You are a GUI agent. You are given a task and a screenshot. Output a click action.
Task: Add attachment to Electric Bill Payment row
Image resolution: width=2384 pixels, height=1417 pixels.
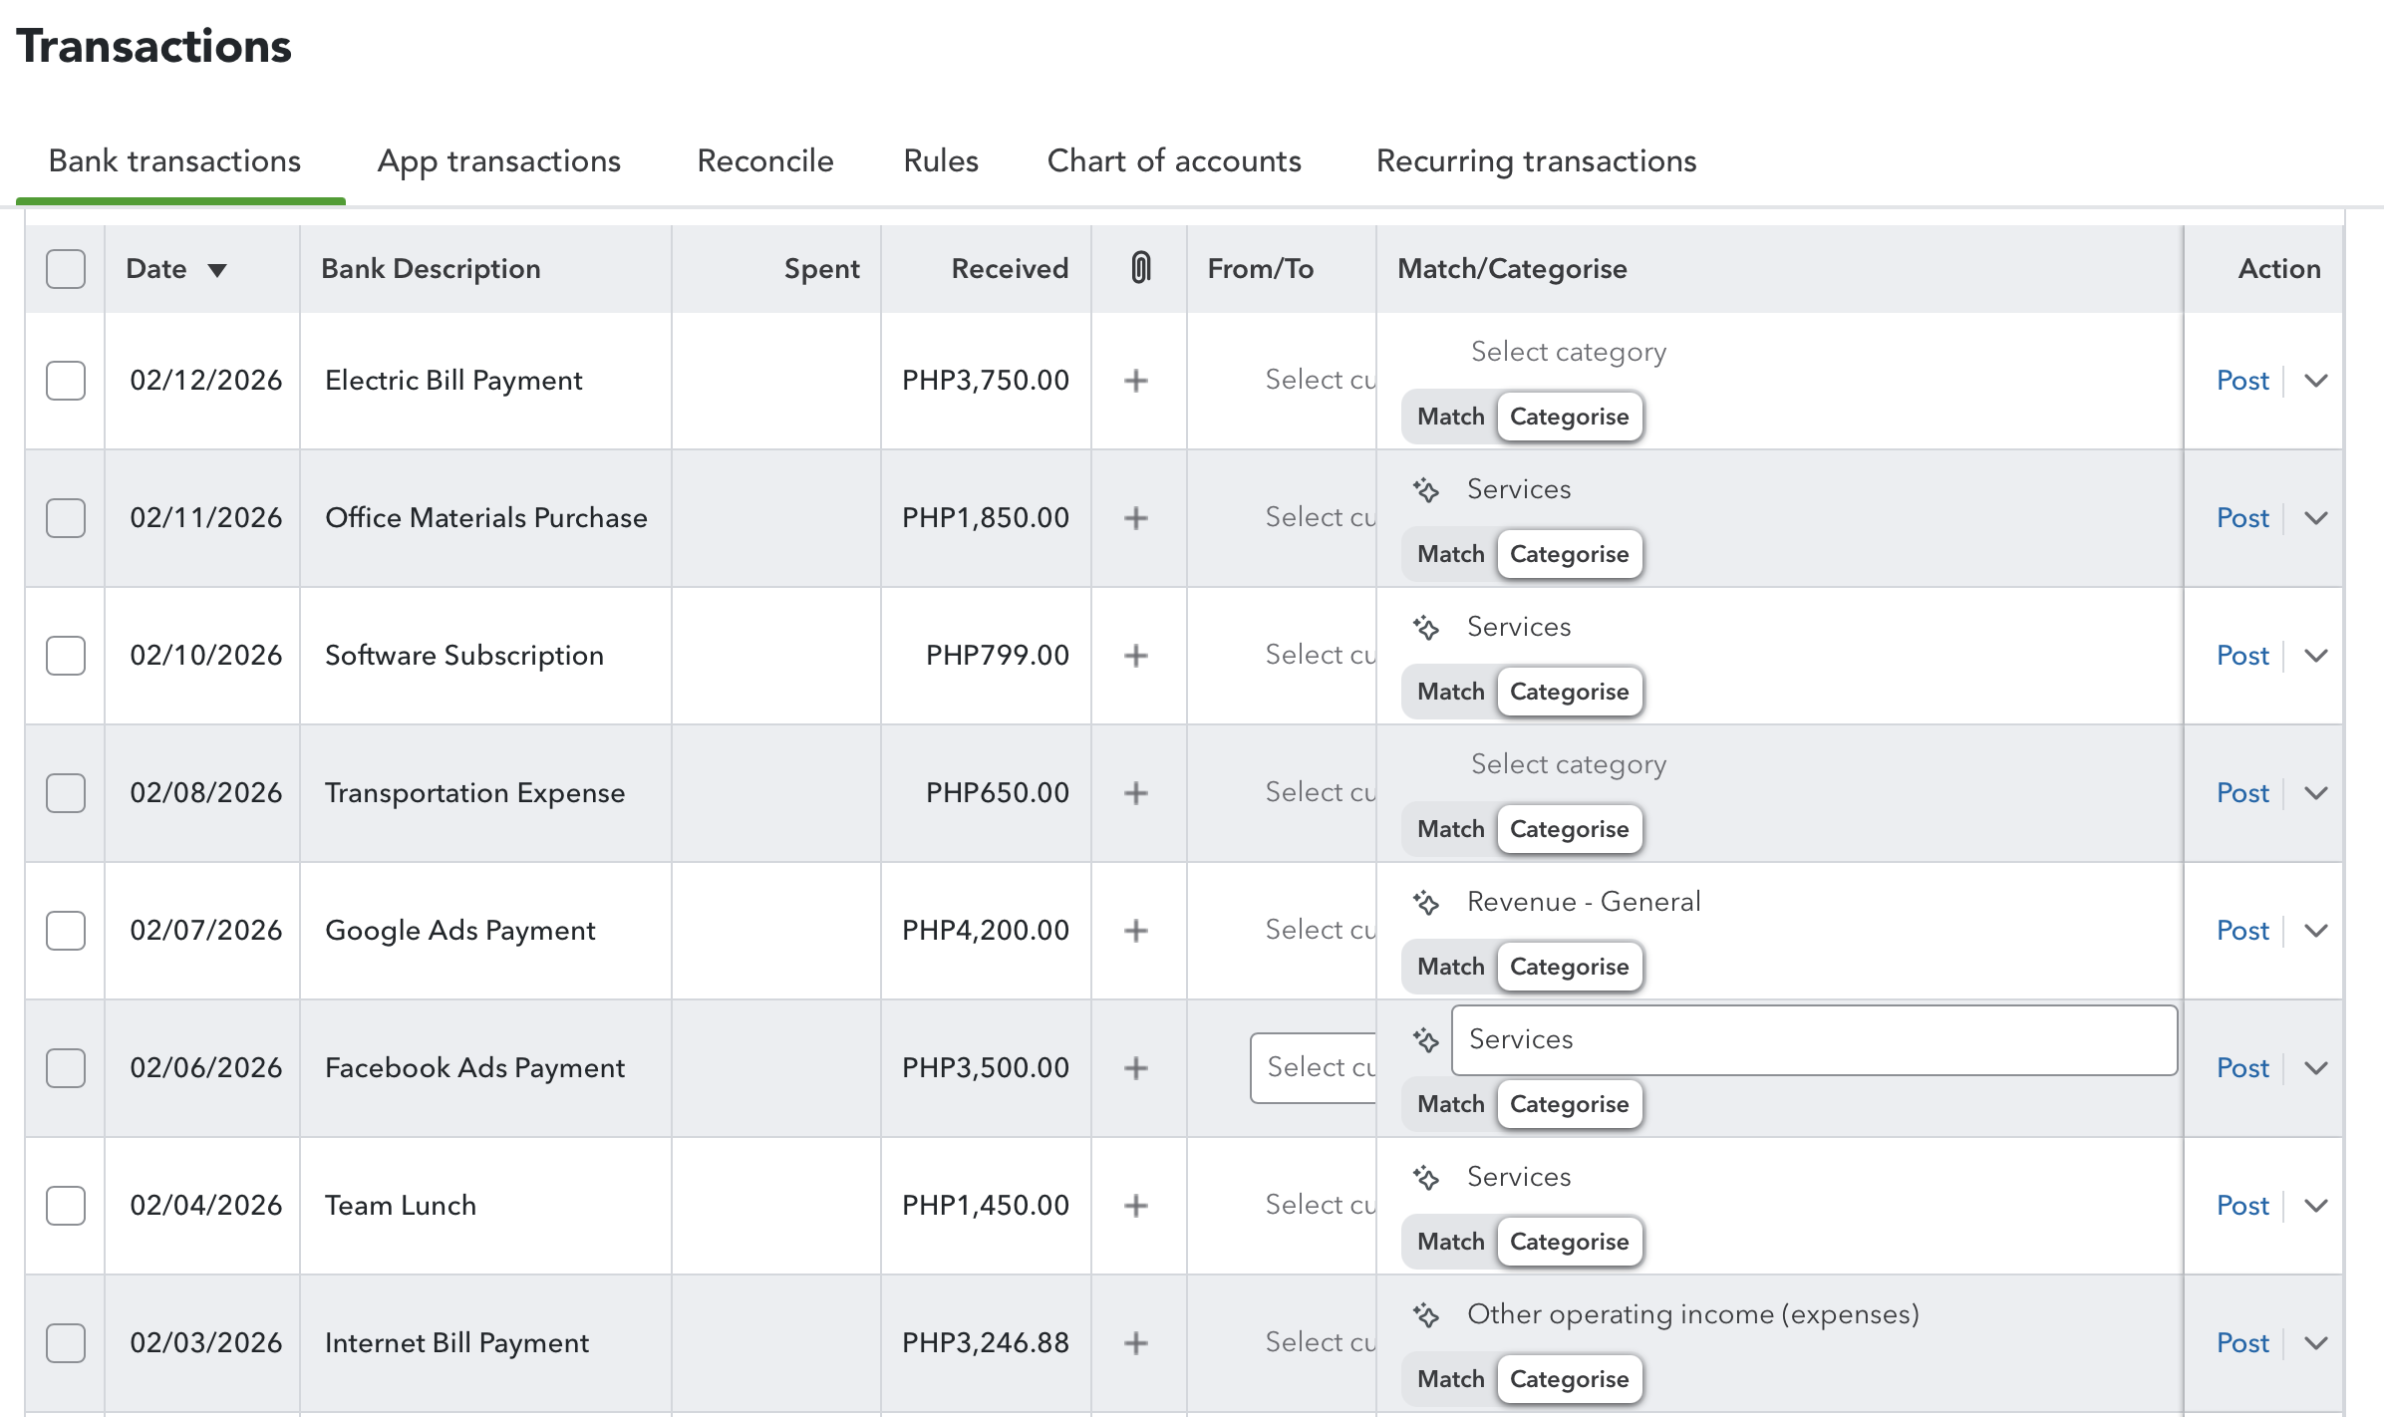click(1135, 381)
